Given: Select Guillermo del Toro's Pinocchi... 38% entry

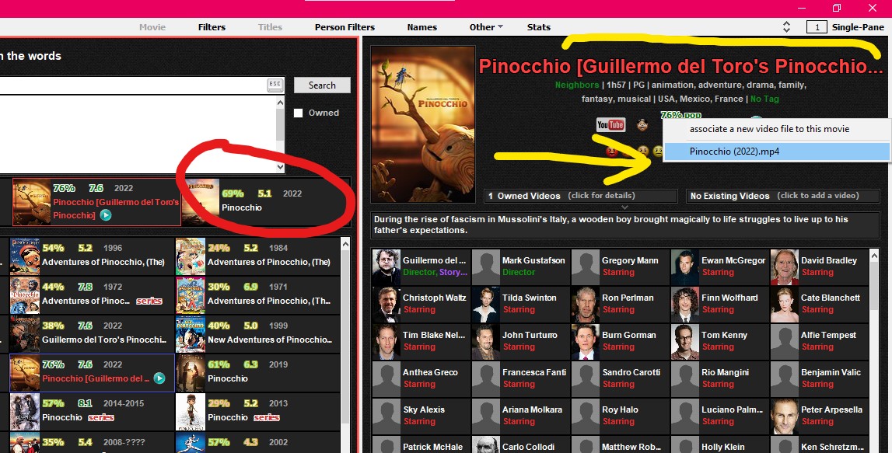Looking at the screenshot, I should 91,333.
